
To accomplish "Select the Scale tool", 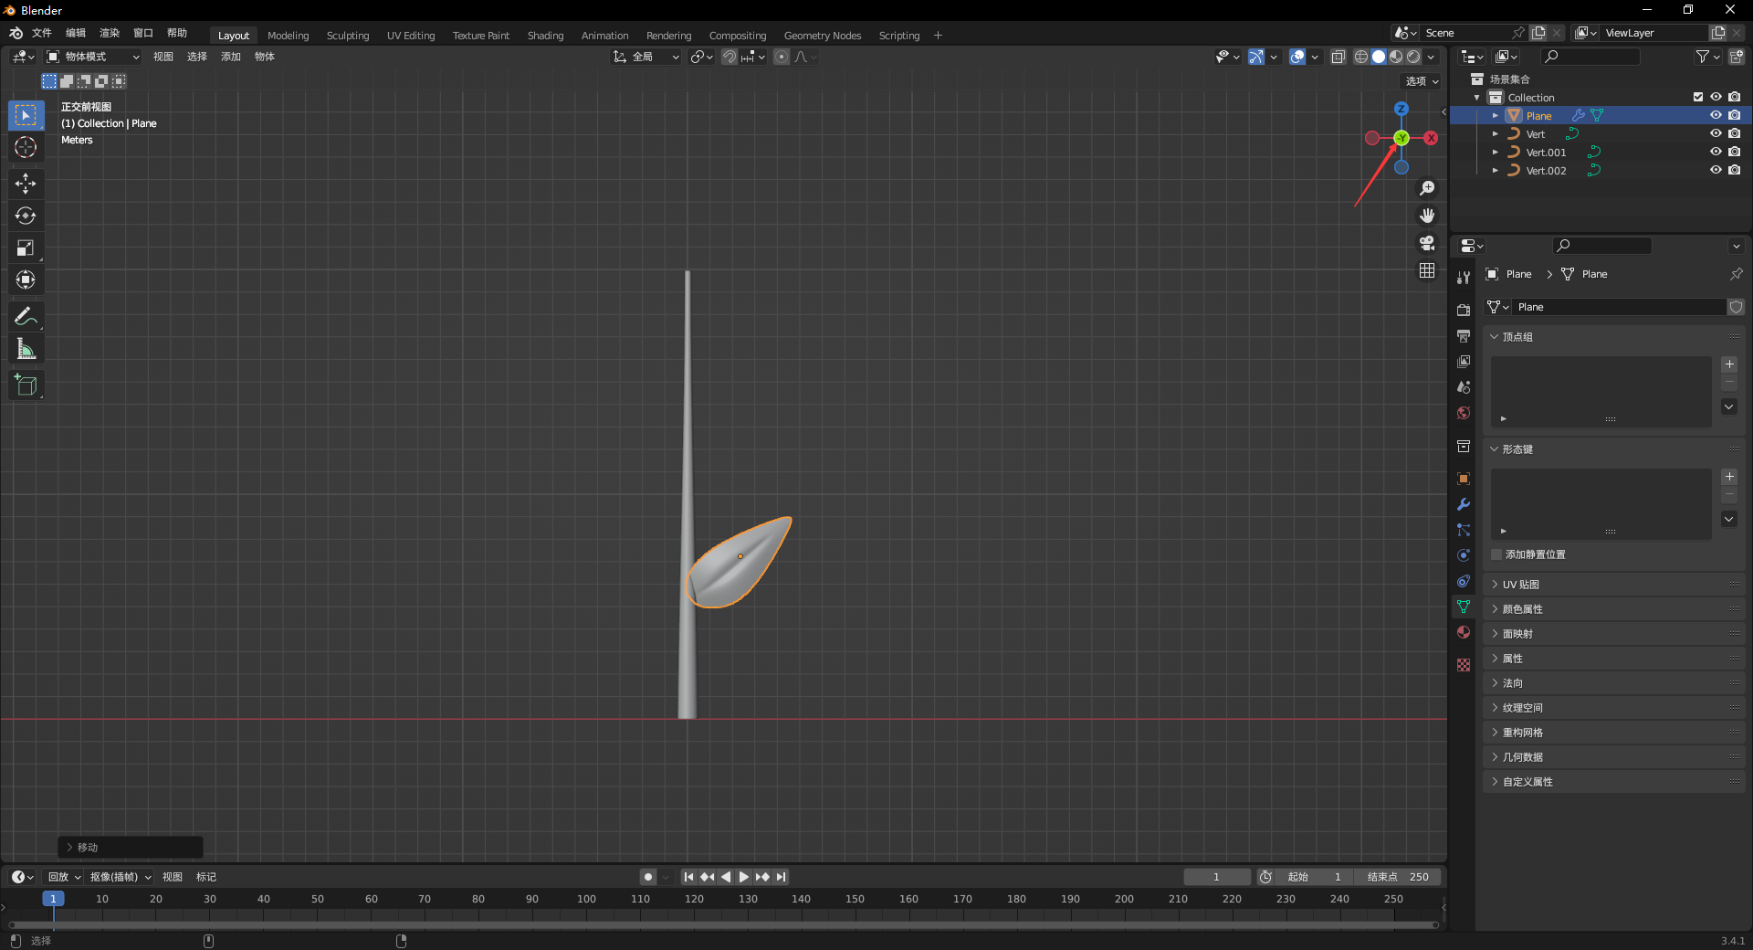I will 26,248.
